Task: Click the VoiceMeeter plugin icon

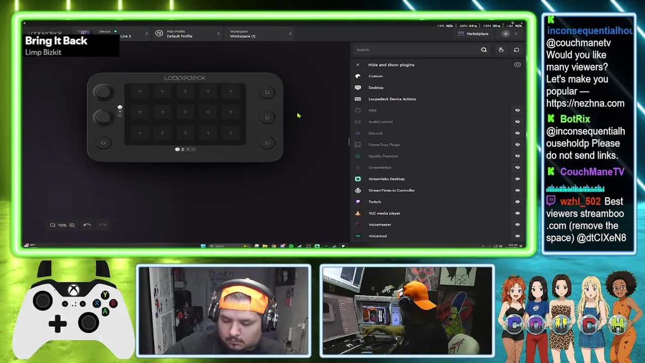Action: pos(358,224)
